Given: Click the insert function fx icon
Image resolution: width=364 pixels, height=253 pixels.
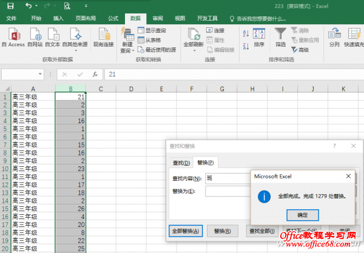Looking at the screenshot, I should tap(95, 75).
